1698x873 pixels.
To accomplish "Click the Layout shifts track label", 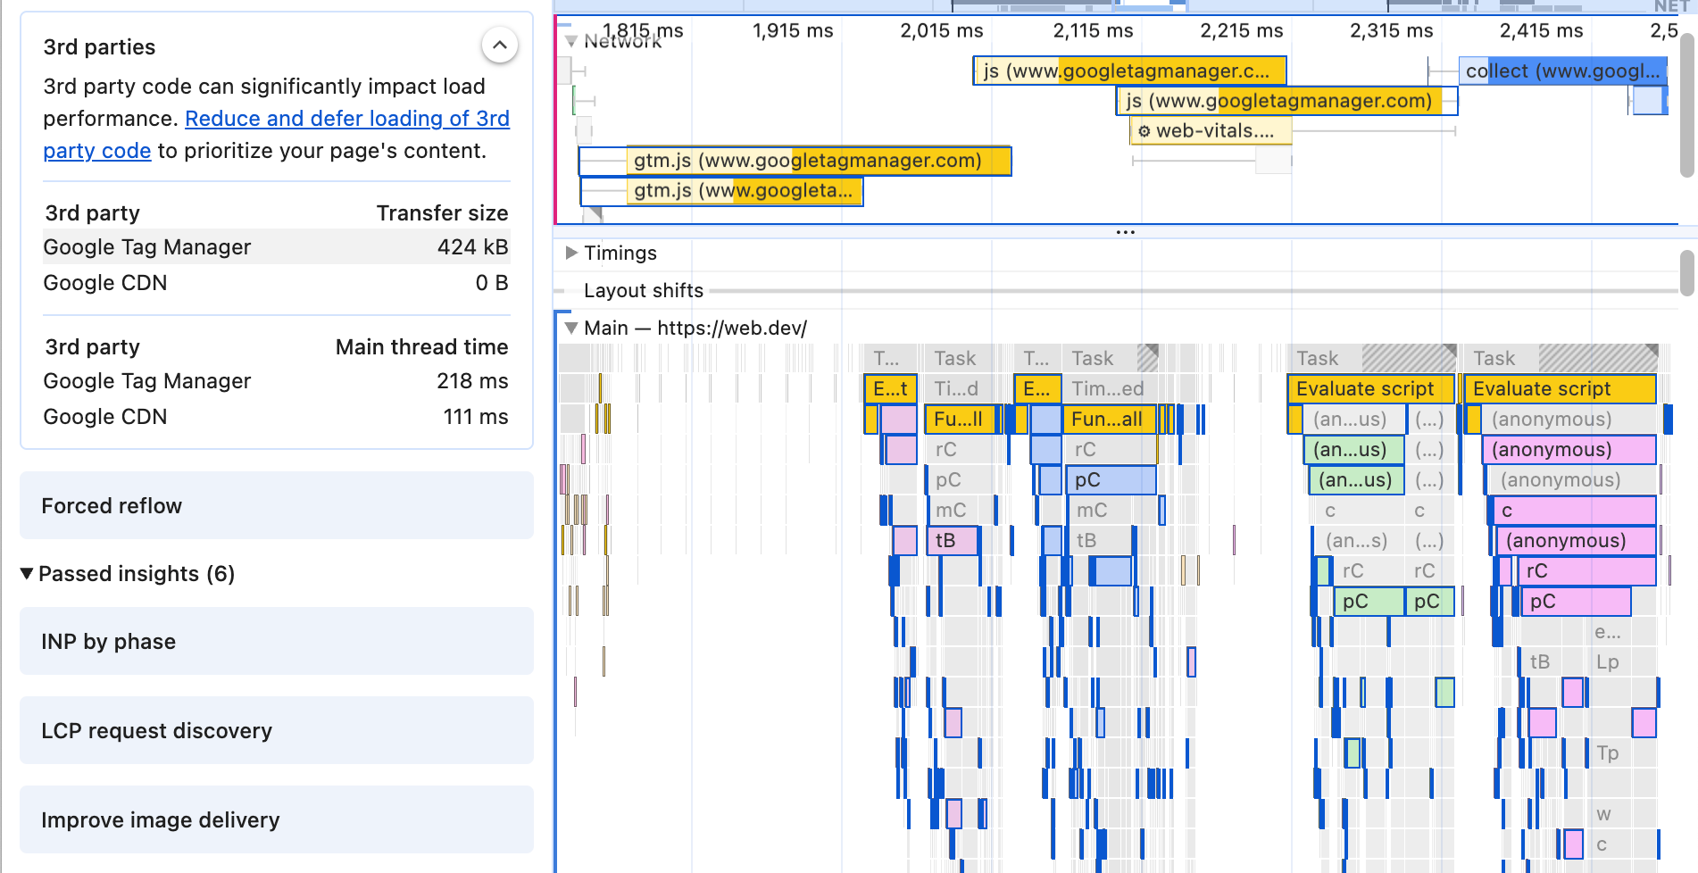I will click(x=644, y=290).
